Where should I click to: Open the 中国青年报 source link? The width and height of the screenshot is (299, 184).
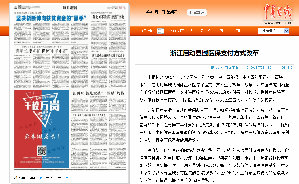(x=230, y=67)
